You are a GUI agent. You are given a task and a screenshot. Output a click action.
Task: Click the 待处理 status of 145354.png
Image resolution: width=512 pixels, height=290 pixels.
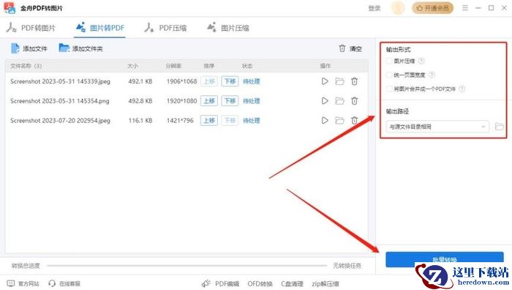(x=251, y=101)
